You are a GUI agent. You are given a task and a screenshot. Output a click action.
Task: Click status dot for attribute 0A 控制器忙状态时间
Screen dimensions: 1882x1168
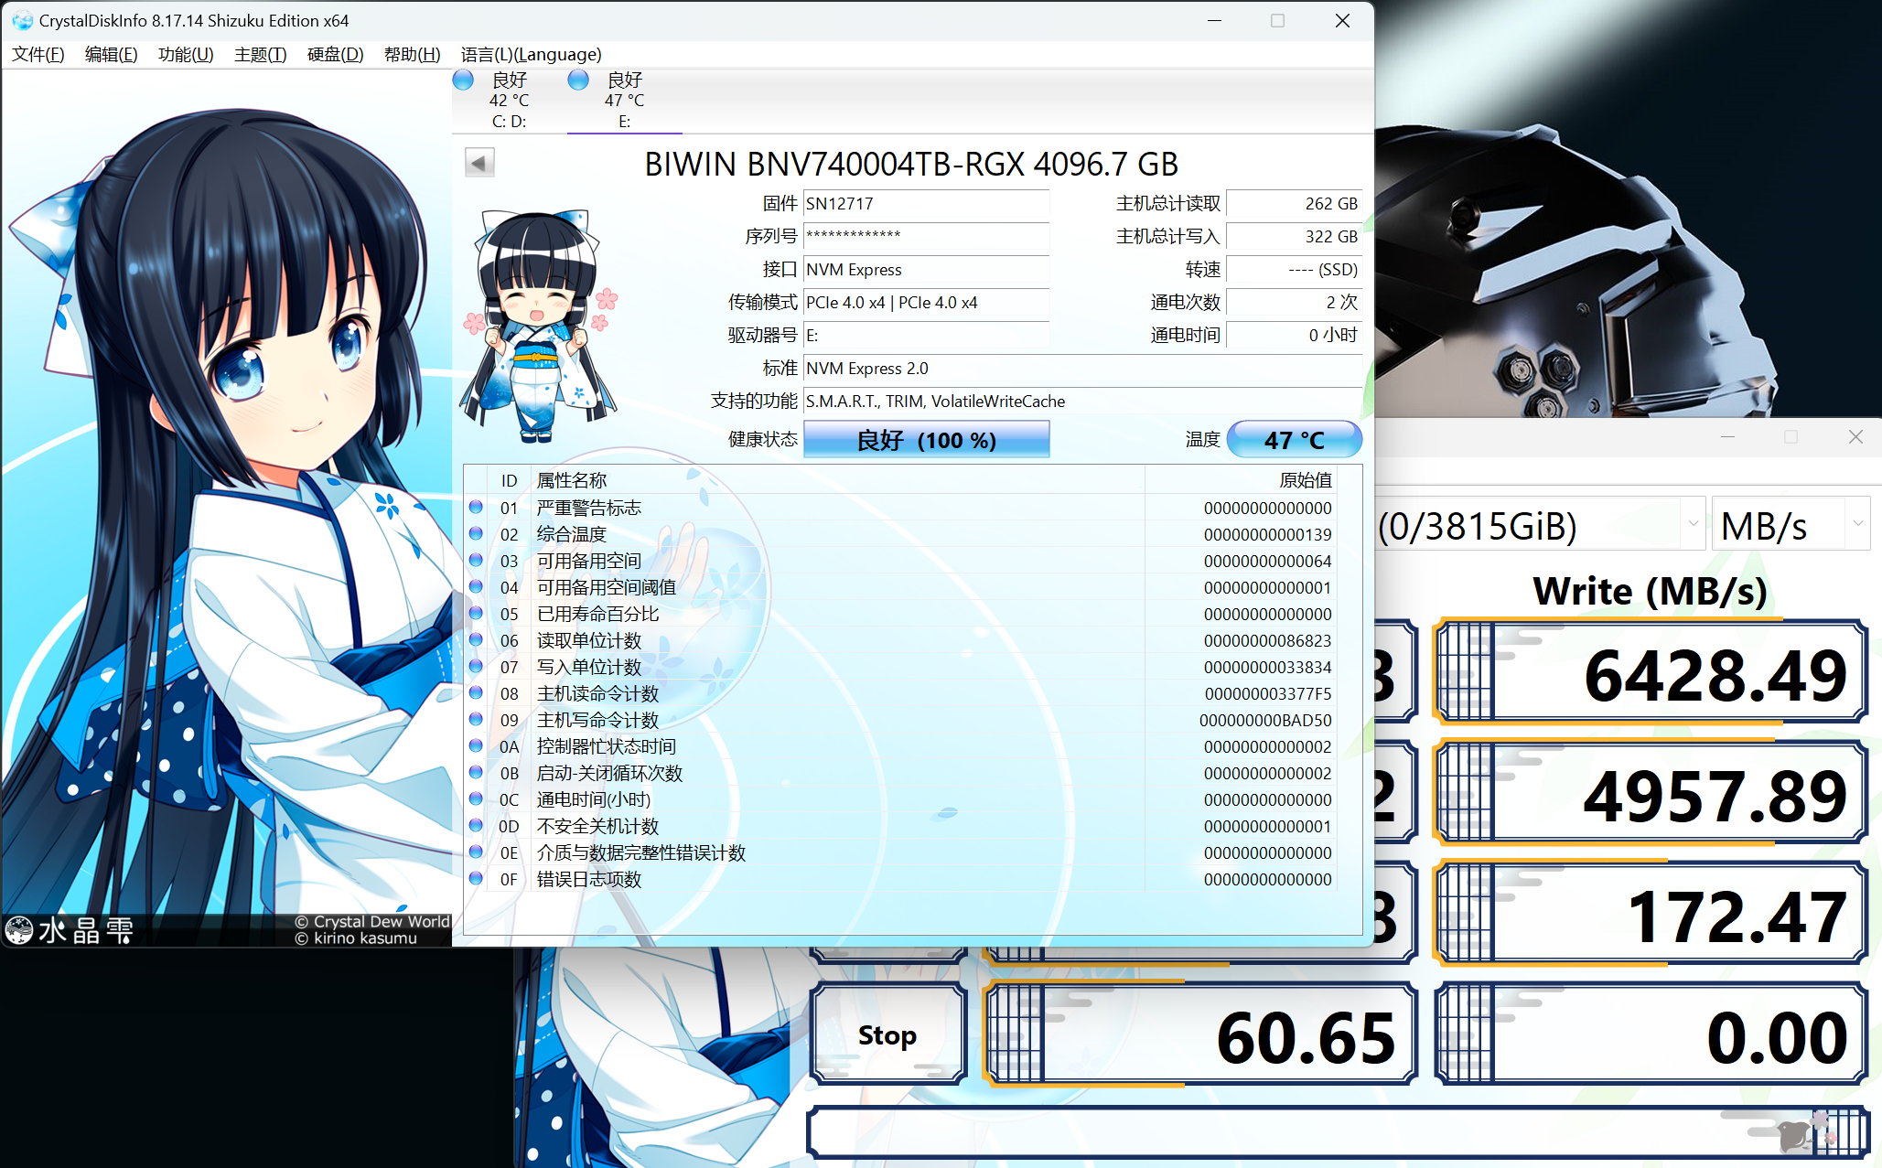(x=476, y=745)
